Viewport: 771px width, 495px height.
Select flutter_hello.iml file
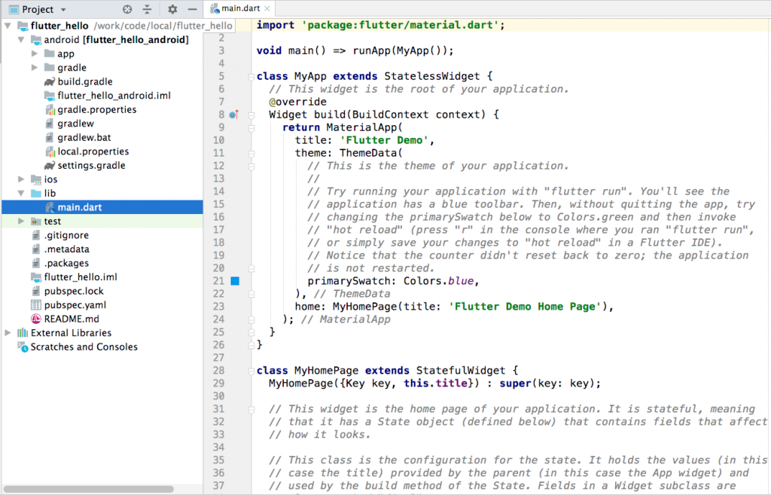tap(81, 277)
